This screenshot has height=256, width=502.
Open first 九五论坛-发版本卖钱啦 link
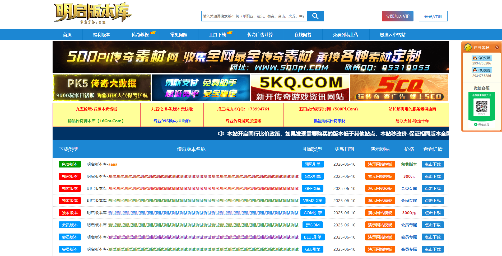pos(96,109)
